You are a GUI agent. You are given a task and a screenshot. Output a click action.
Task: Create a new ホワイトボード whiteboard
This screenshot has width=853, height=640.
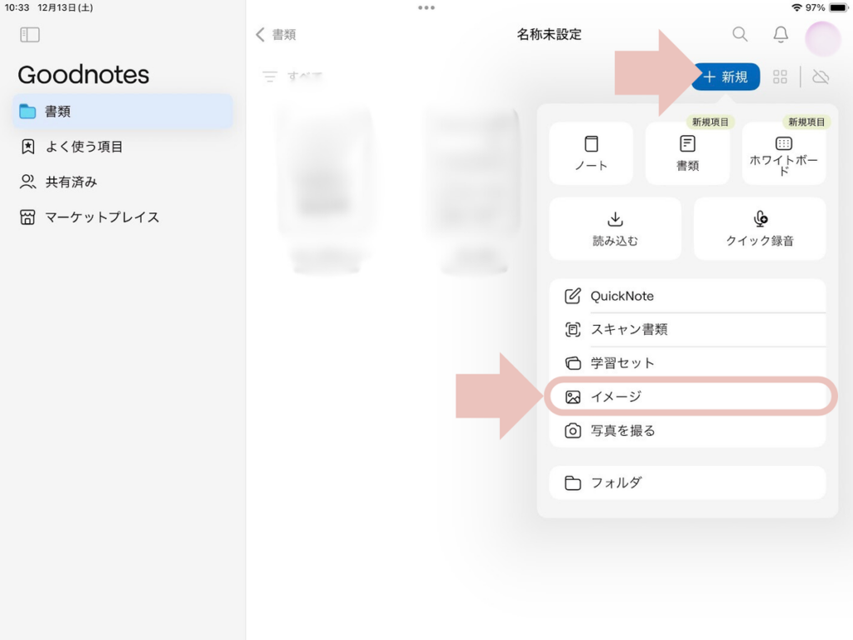pos(783,153)
